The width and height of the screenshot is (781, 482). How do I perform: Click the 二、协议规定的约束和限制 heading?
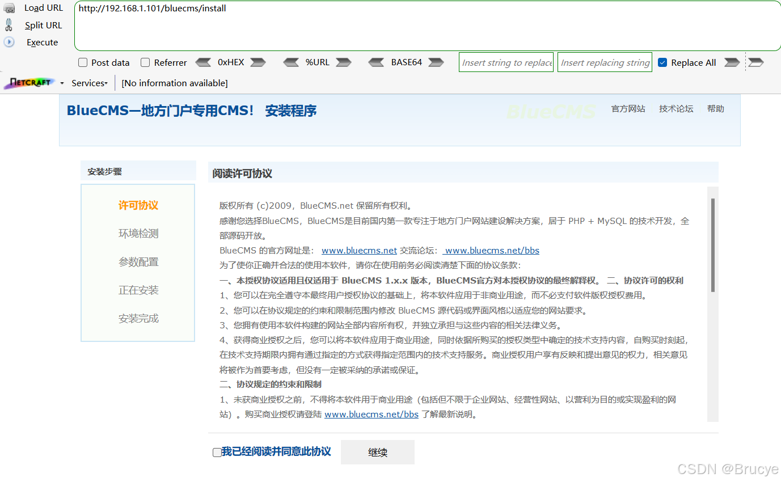click(x=271, y=384)
